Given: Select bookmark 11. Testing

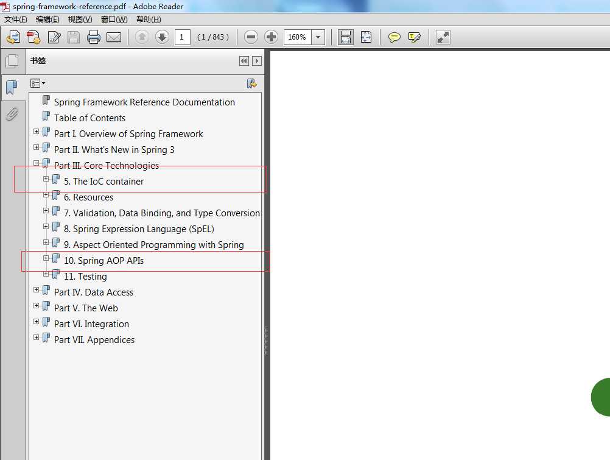Looking at the screenshot, I should (85, 277).
